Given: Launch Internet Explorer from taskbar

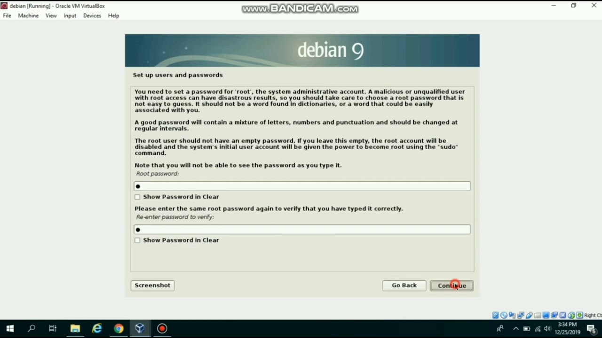Looking at the screenshot, I should 97,329.
